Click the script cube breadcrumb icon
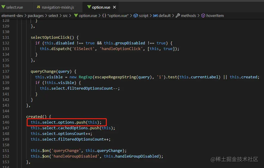The width and height of the screenshot is (264, 168). click(x=136, y=15)
